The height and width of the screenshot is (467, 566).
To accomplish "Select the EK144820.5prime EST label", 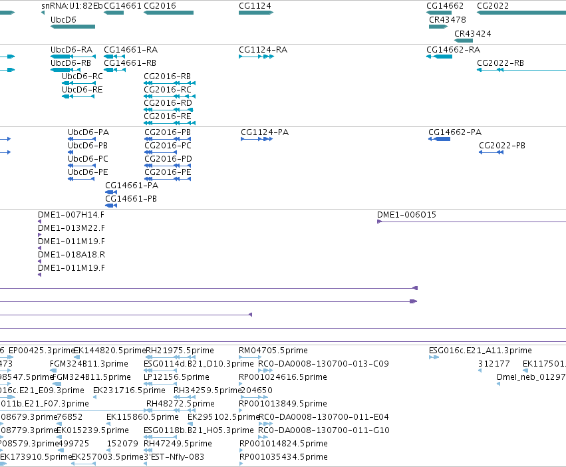I will pos(110,351).
